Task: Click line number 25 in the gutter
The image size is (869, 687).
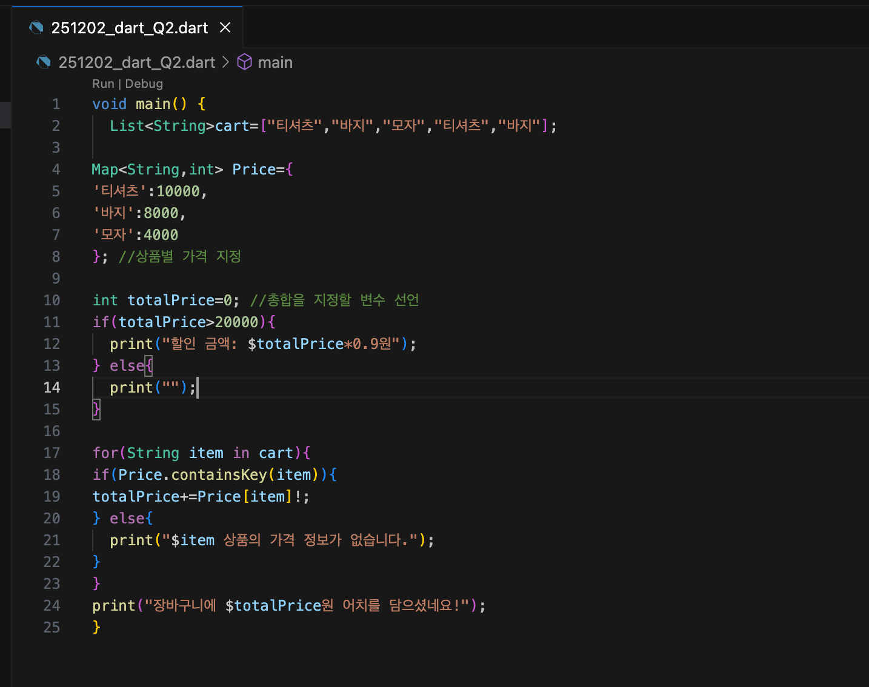Action: point(52,627)
